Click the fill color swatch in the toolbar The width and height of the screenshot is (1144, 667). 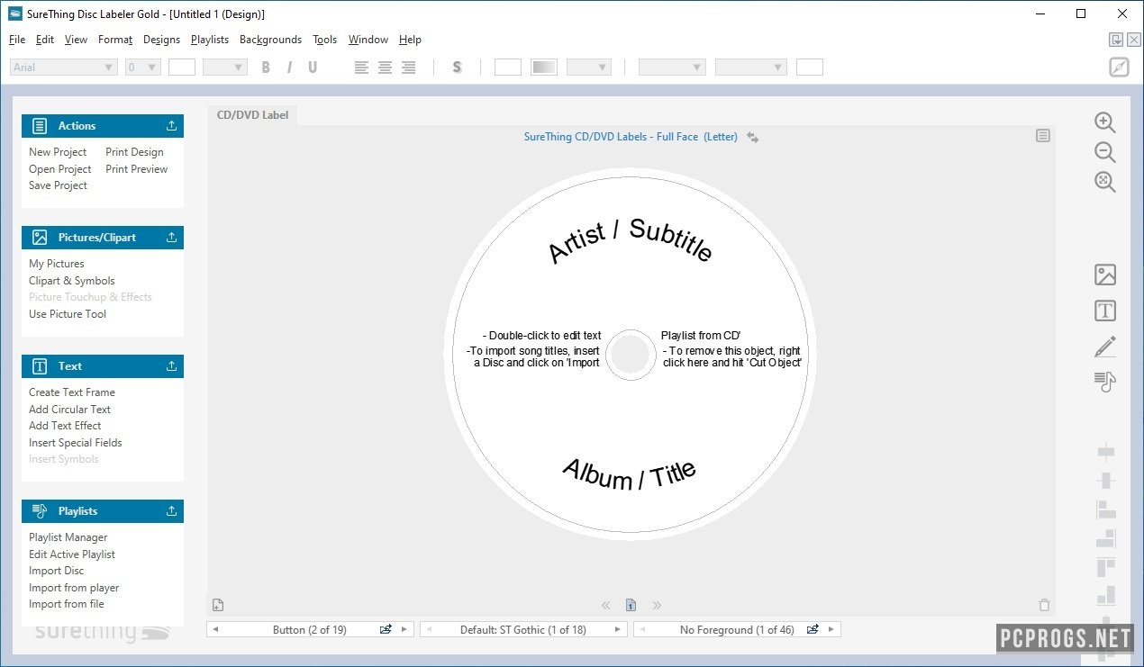507,67
